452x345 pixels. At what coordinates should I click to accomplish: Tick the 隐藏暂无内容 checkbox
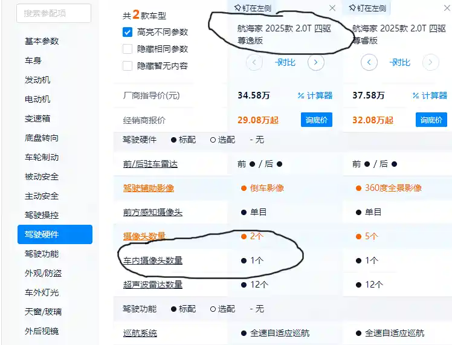(x=128, y=66)
